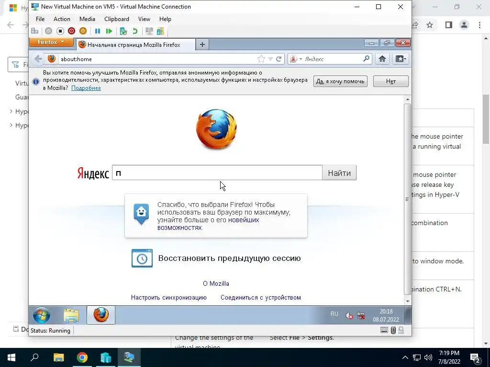Screen dimensions: 490x367
Task: Click the Share toolbar icon in VM Connection
Action: [x=160, y=31]
